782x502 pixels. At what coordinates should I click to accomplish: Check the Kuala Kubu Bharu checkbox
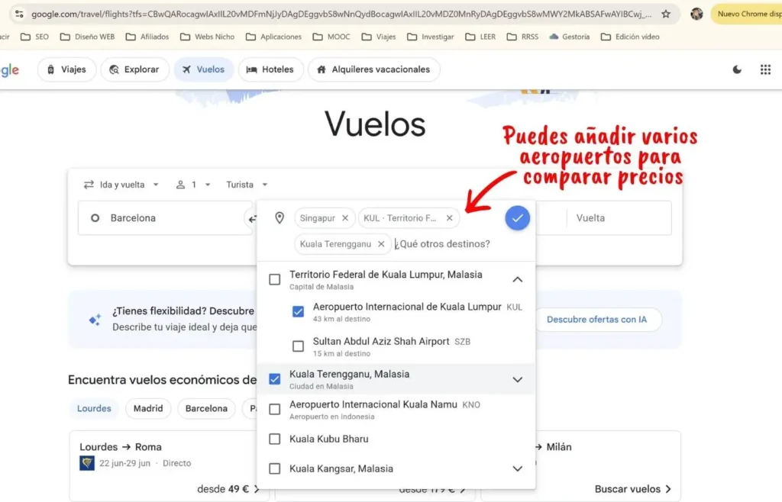pos(274,439)
